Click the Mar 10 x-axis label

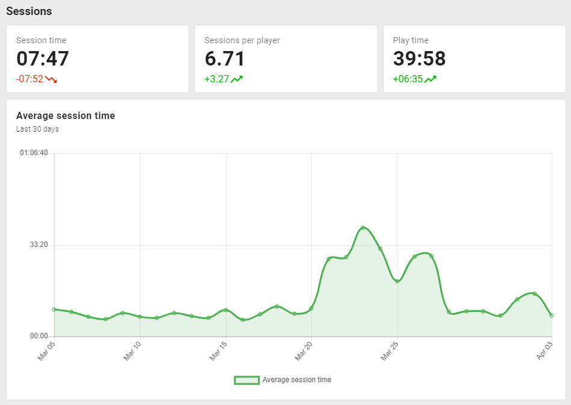coord(132,351)
